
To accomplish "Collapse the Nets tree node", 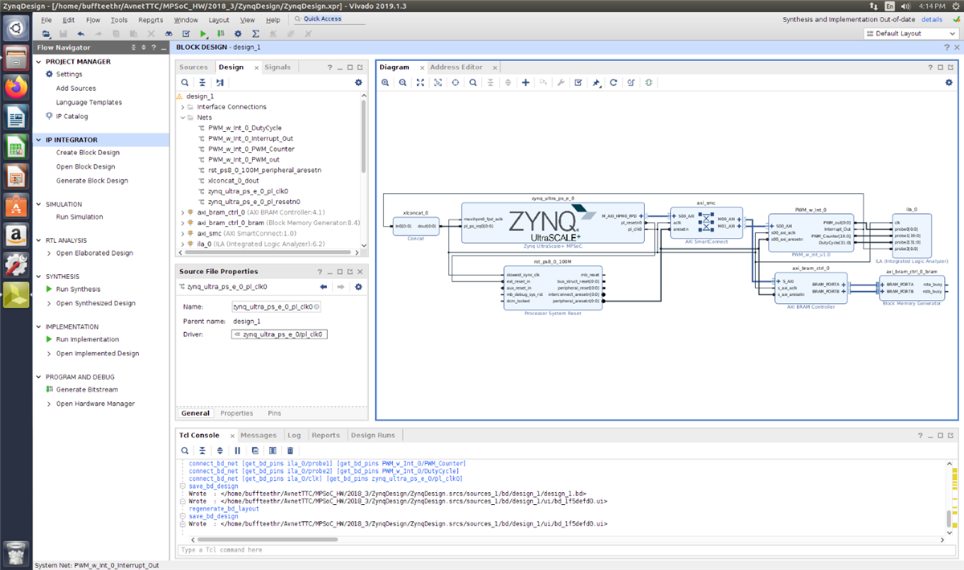I will (x=182, y=117).
